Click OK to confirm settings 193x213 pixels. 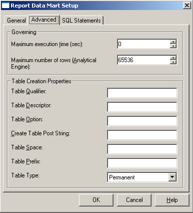[x=96, y=200]
